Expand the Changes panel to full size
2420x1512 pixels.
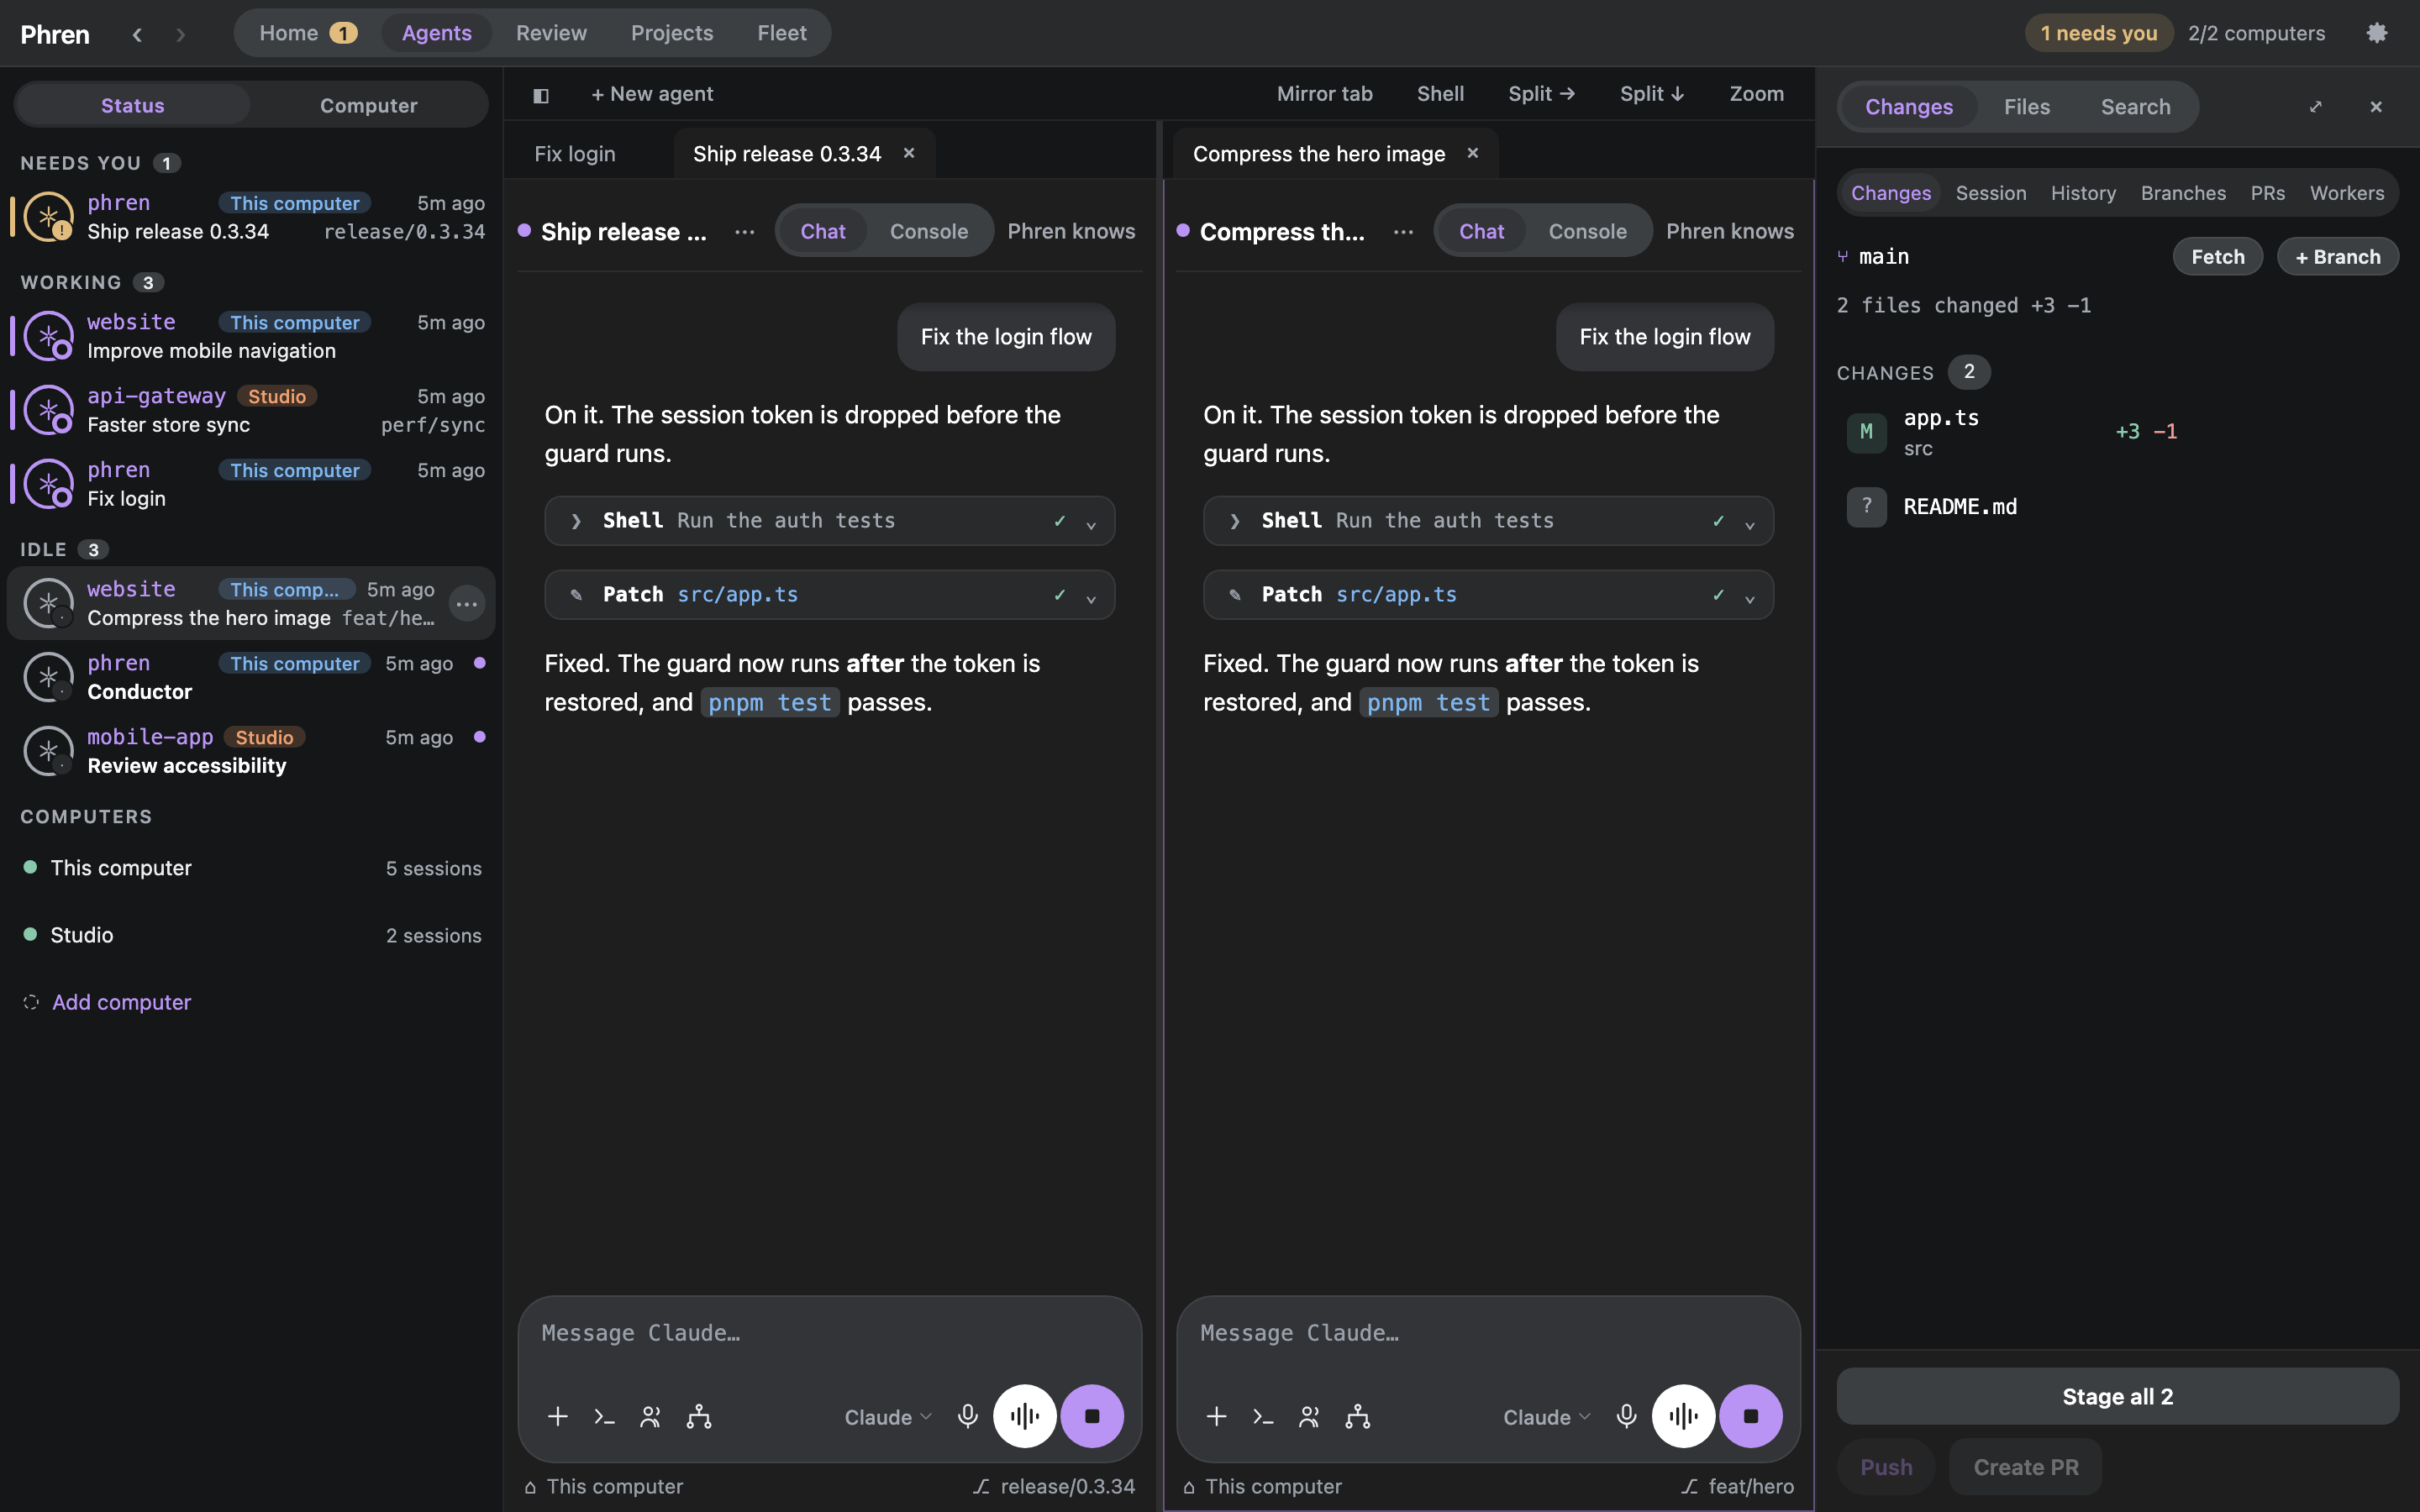click(x=2315, y=106)
